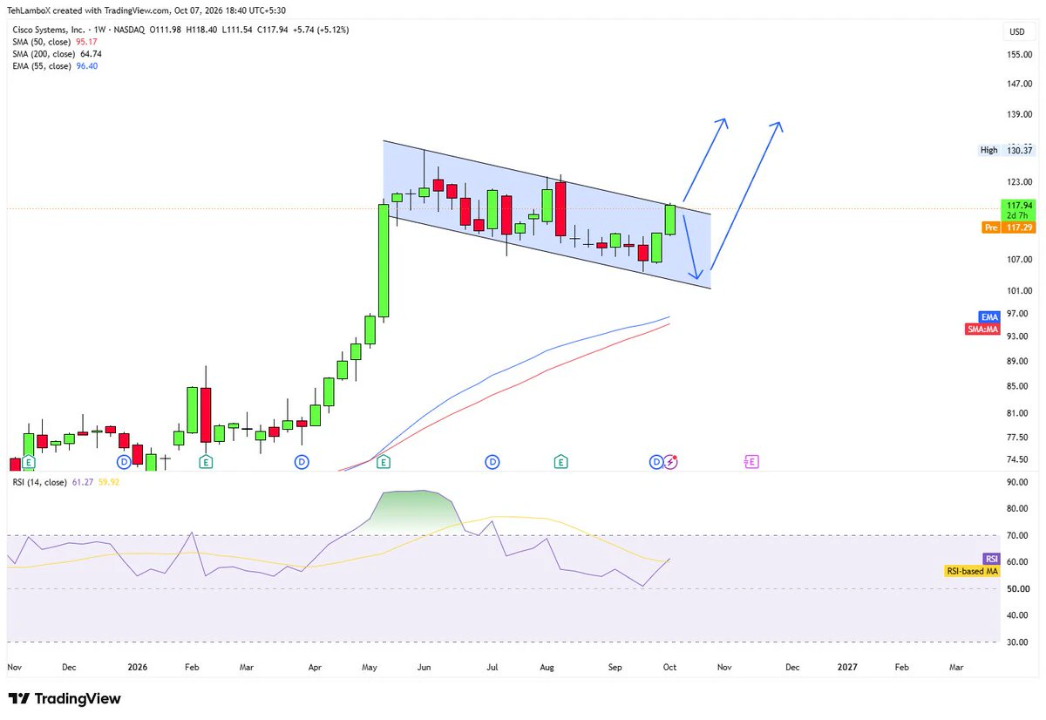The image size is (1046, 720).
Task: Open the dividend marker at April
Action: 301,461
